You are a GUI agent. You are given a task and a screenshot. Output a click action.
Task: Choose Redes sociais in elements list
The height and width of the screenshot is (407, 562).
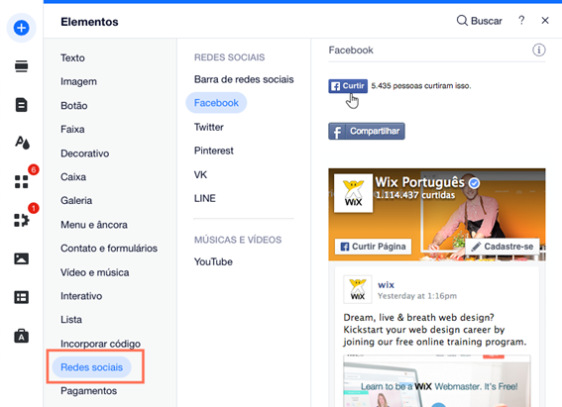92,367
